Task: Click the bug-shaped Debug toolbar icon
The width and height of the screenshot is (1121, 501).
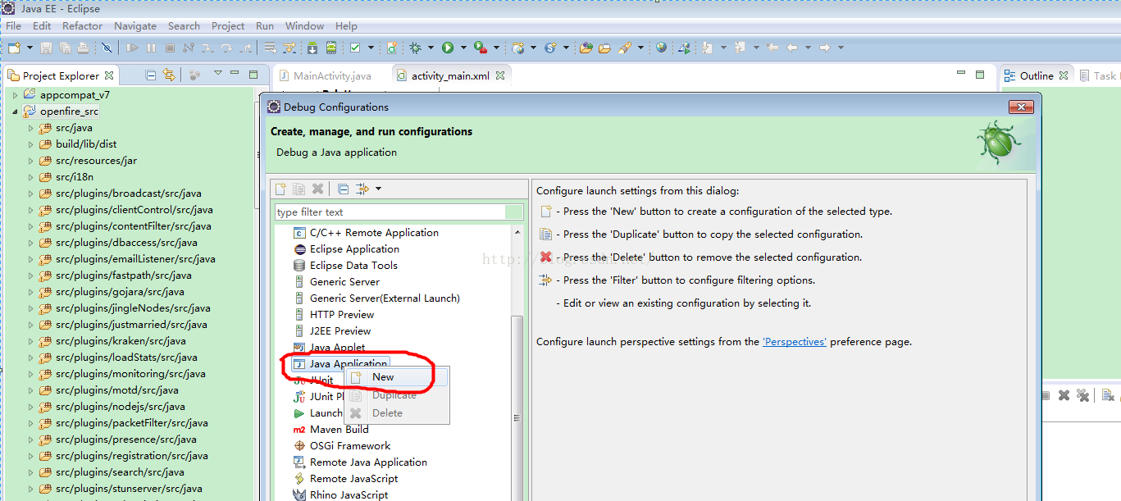Action: coord(416,48)
